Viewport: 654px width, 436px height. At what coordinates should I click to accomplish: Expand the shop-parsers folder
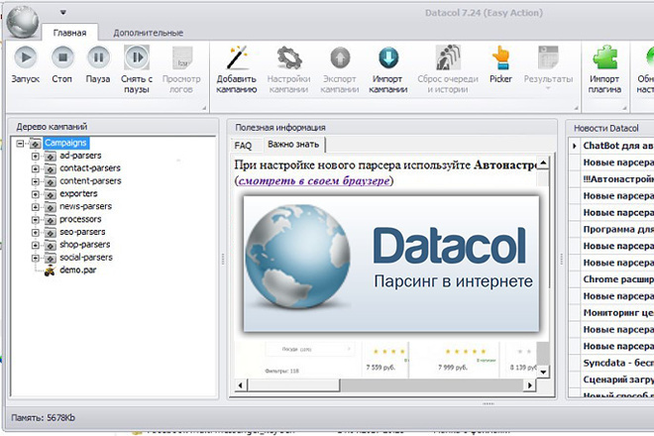pyautogui.click(x=36, y=246)
